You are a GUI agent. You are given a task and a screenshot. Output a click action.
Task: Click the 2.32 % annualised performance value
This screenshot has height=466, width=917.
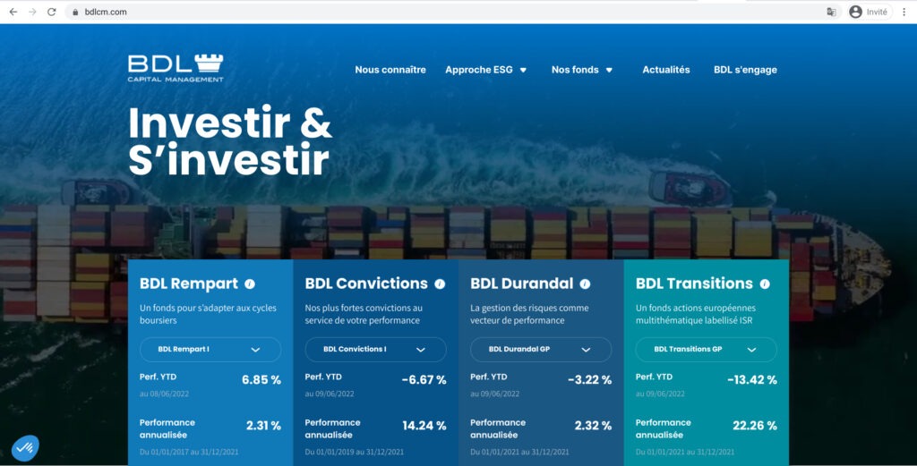[x=593, y=426]
